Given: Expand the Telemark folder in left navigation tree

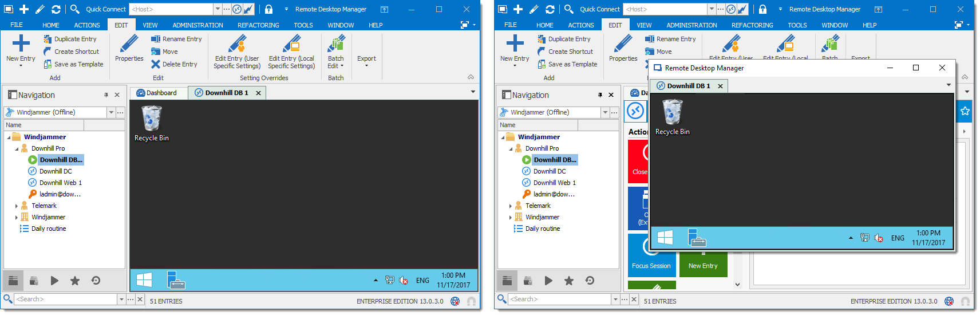Looking at the screenshot, I should pos(17,206).
